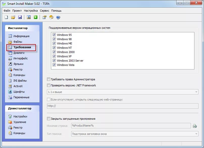Toggle Если отсутствует open web-page checkbox

click(48, 100)
